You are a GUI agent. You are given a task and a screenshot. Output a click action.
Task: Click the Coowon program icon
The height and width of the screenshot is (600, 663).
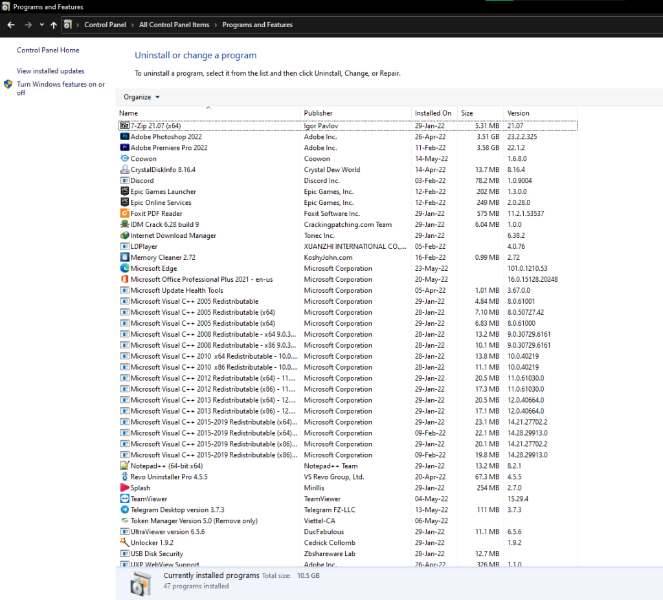pos(124,158)
